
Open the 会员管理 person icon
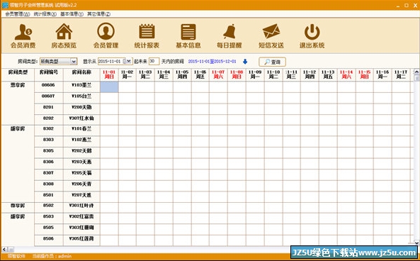click(x=106, y=36)
